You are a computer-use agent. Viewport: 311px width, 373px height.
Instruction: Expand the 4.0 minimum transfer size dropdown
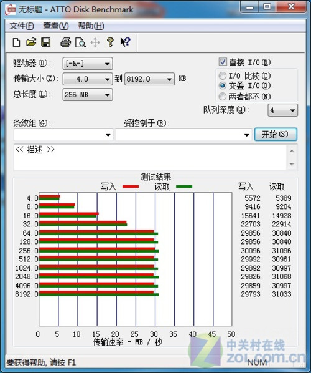tap(88, 79)
